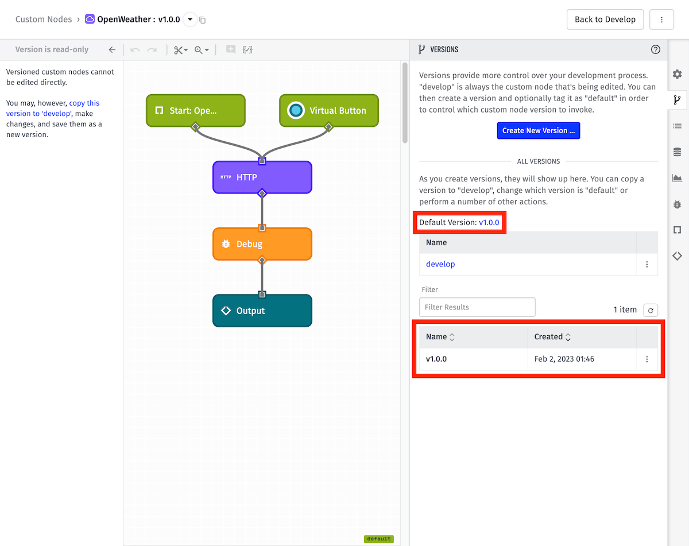Click the OpenWeather cloud icon
Viewport: 689px width, 546px height.
[x=90, y=19]
